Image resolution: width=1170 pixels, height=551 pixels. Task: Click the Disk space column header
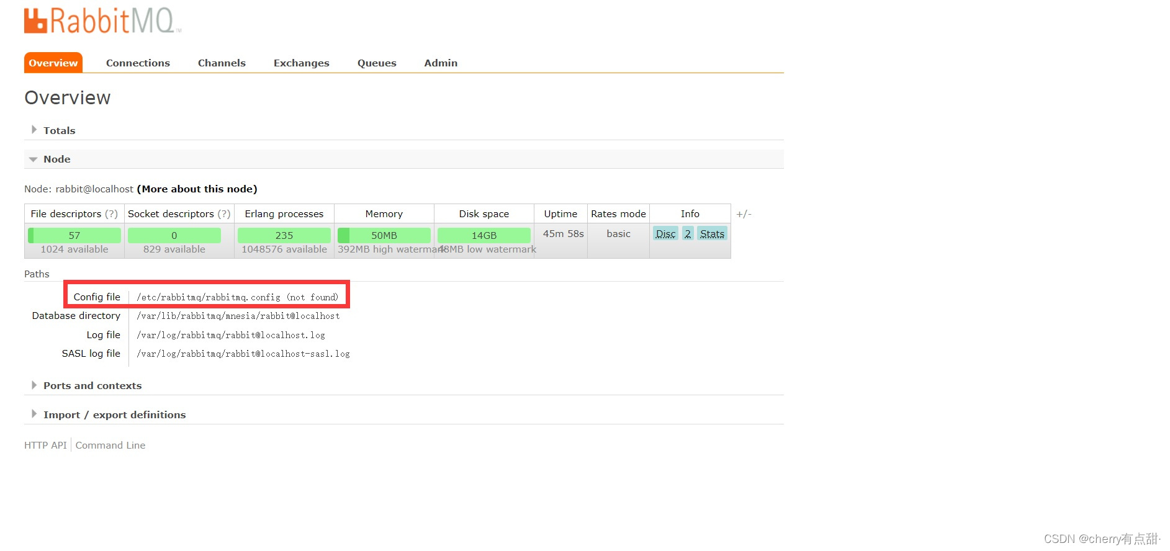coord(484,213)
